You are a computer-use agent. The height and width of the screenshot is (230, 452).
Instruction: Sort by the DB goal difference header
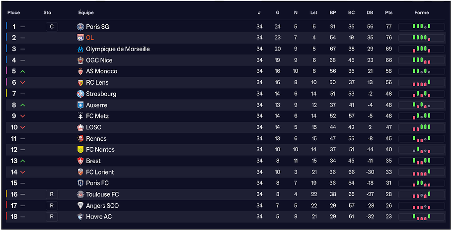(x=370, y=13)
